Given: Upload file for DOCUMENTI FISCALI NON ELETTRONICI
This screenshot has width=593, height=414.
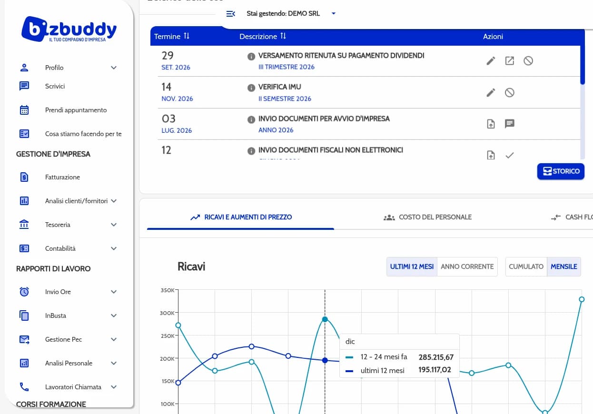Looking at the screenshot, I should 491,155.
